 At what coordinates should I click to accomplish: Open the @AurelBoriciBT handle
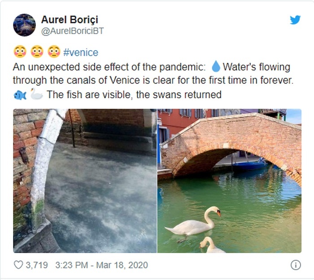tap(73, 31)
